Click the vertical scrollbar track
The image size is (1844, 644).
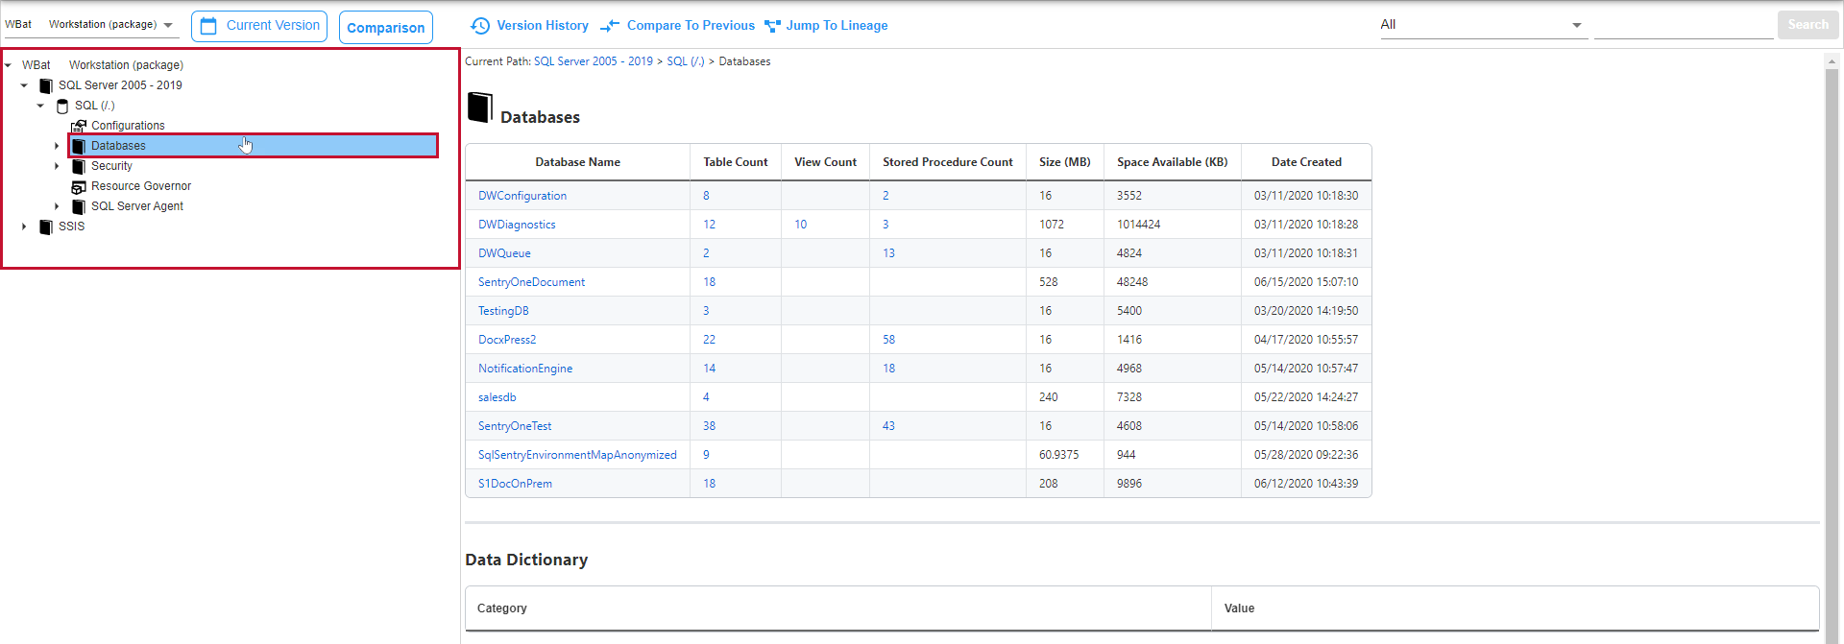click(x=1832, y=355)
